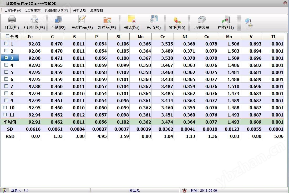Image resolution: width=289 pixels, height=193 pixels.
Task: Click Fe value 92.82 in row 1
Action: coord(34,44)
